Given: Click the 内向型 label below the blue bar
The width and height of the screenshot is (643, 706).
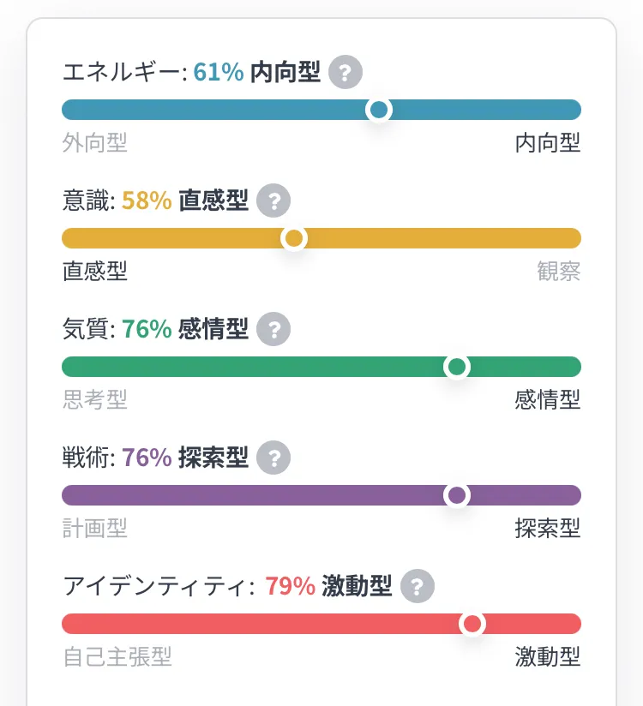Looking at the screenshot, I should point(547,143).
